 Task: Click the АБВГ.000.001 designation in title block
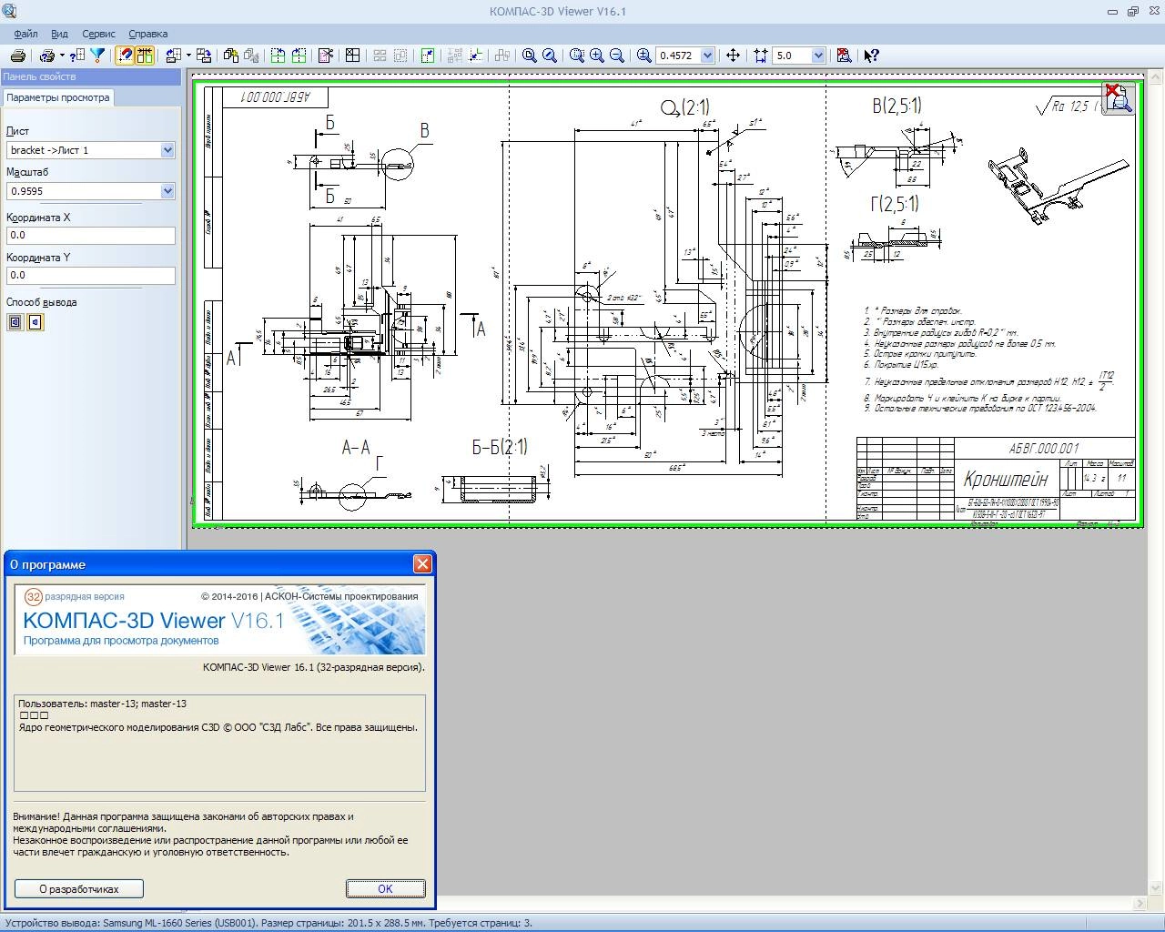pyautogui.click(x=1044, y=448)
